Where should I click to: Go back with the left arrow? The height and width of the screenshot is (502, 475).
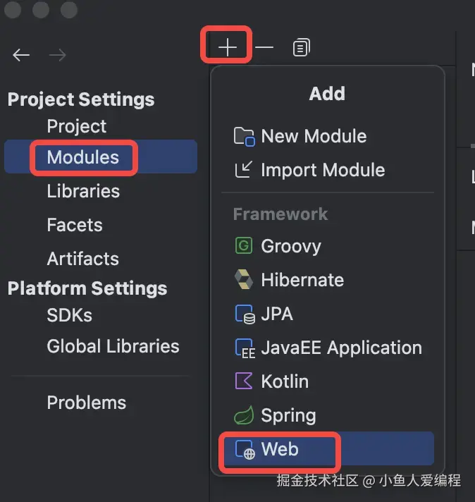click(21, 55)
